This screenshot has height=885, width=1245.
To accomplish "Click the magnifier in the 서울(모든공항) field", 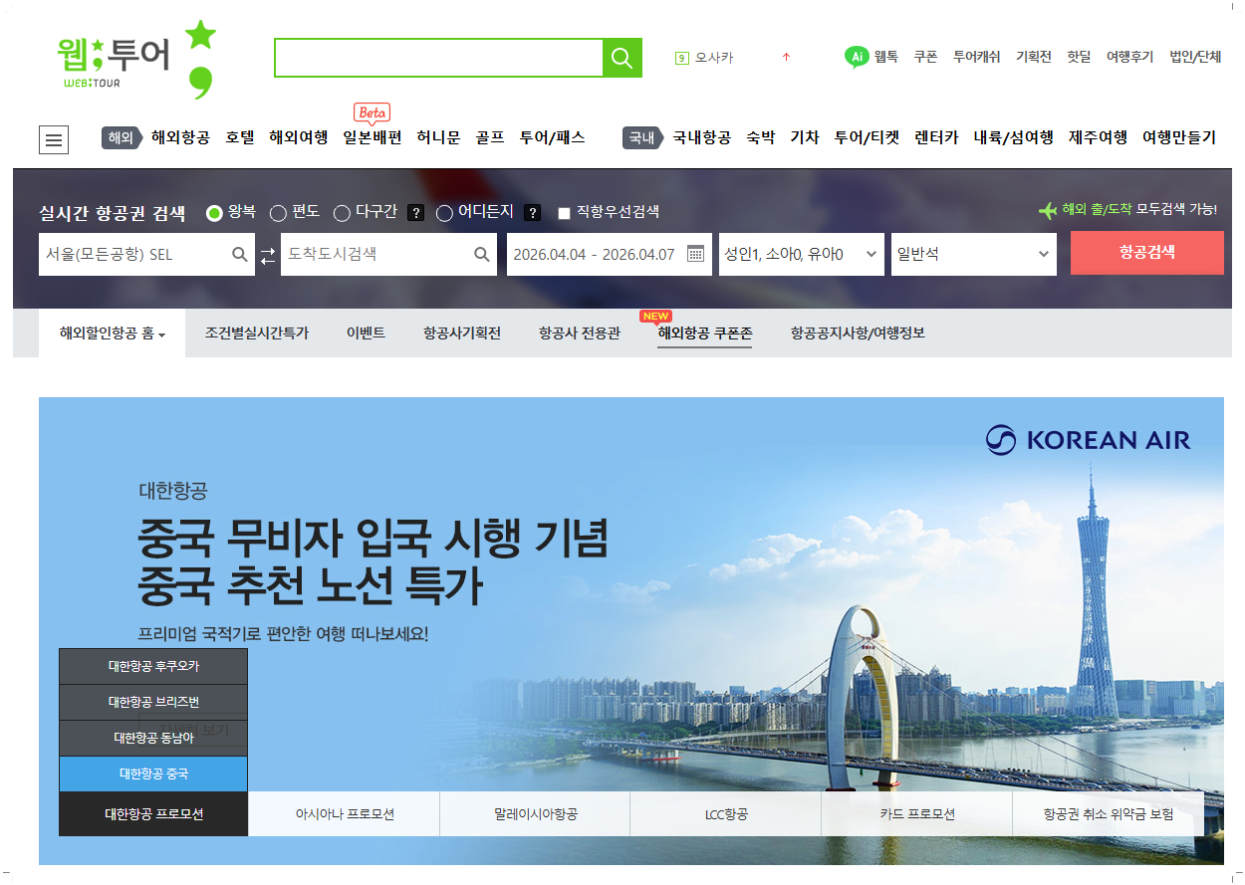I will (x=239, y=254).
